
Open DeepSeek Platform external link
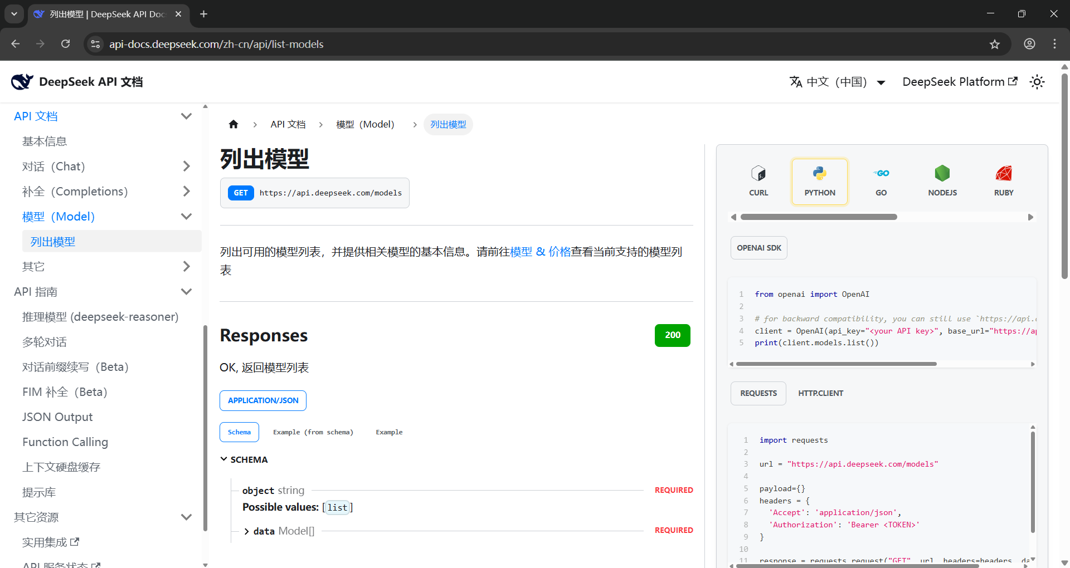click(959, 82)
